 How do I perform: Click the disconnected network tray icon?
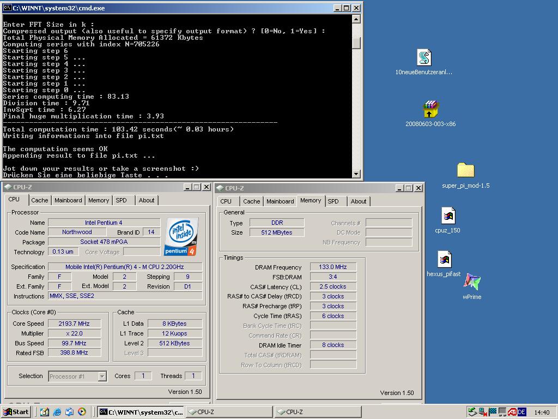(x=483, y=412)
